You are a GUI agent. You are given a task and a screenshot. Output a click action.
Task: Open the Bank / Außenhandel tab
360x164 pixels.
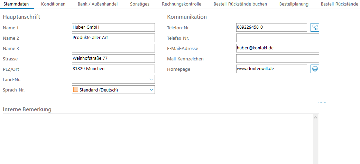point(98,4)
